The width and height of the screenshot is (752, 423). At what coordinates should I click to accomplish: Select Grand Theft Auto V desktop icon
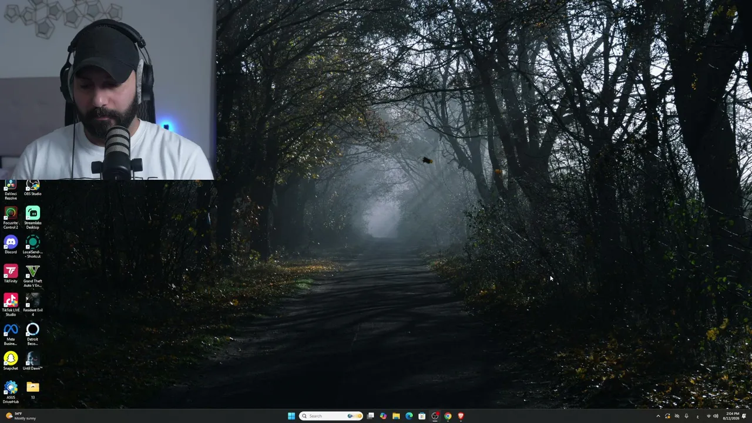point(32,276)
